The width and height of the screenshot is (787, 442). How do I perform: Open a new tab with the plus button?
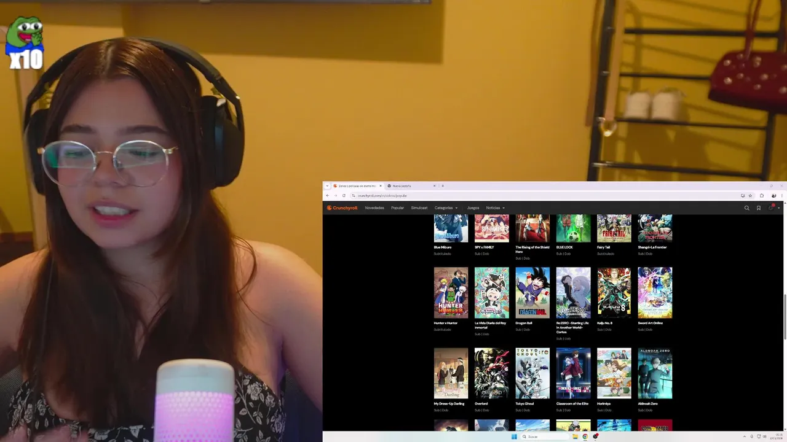443,185
